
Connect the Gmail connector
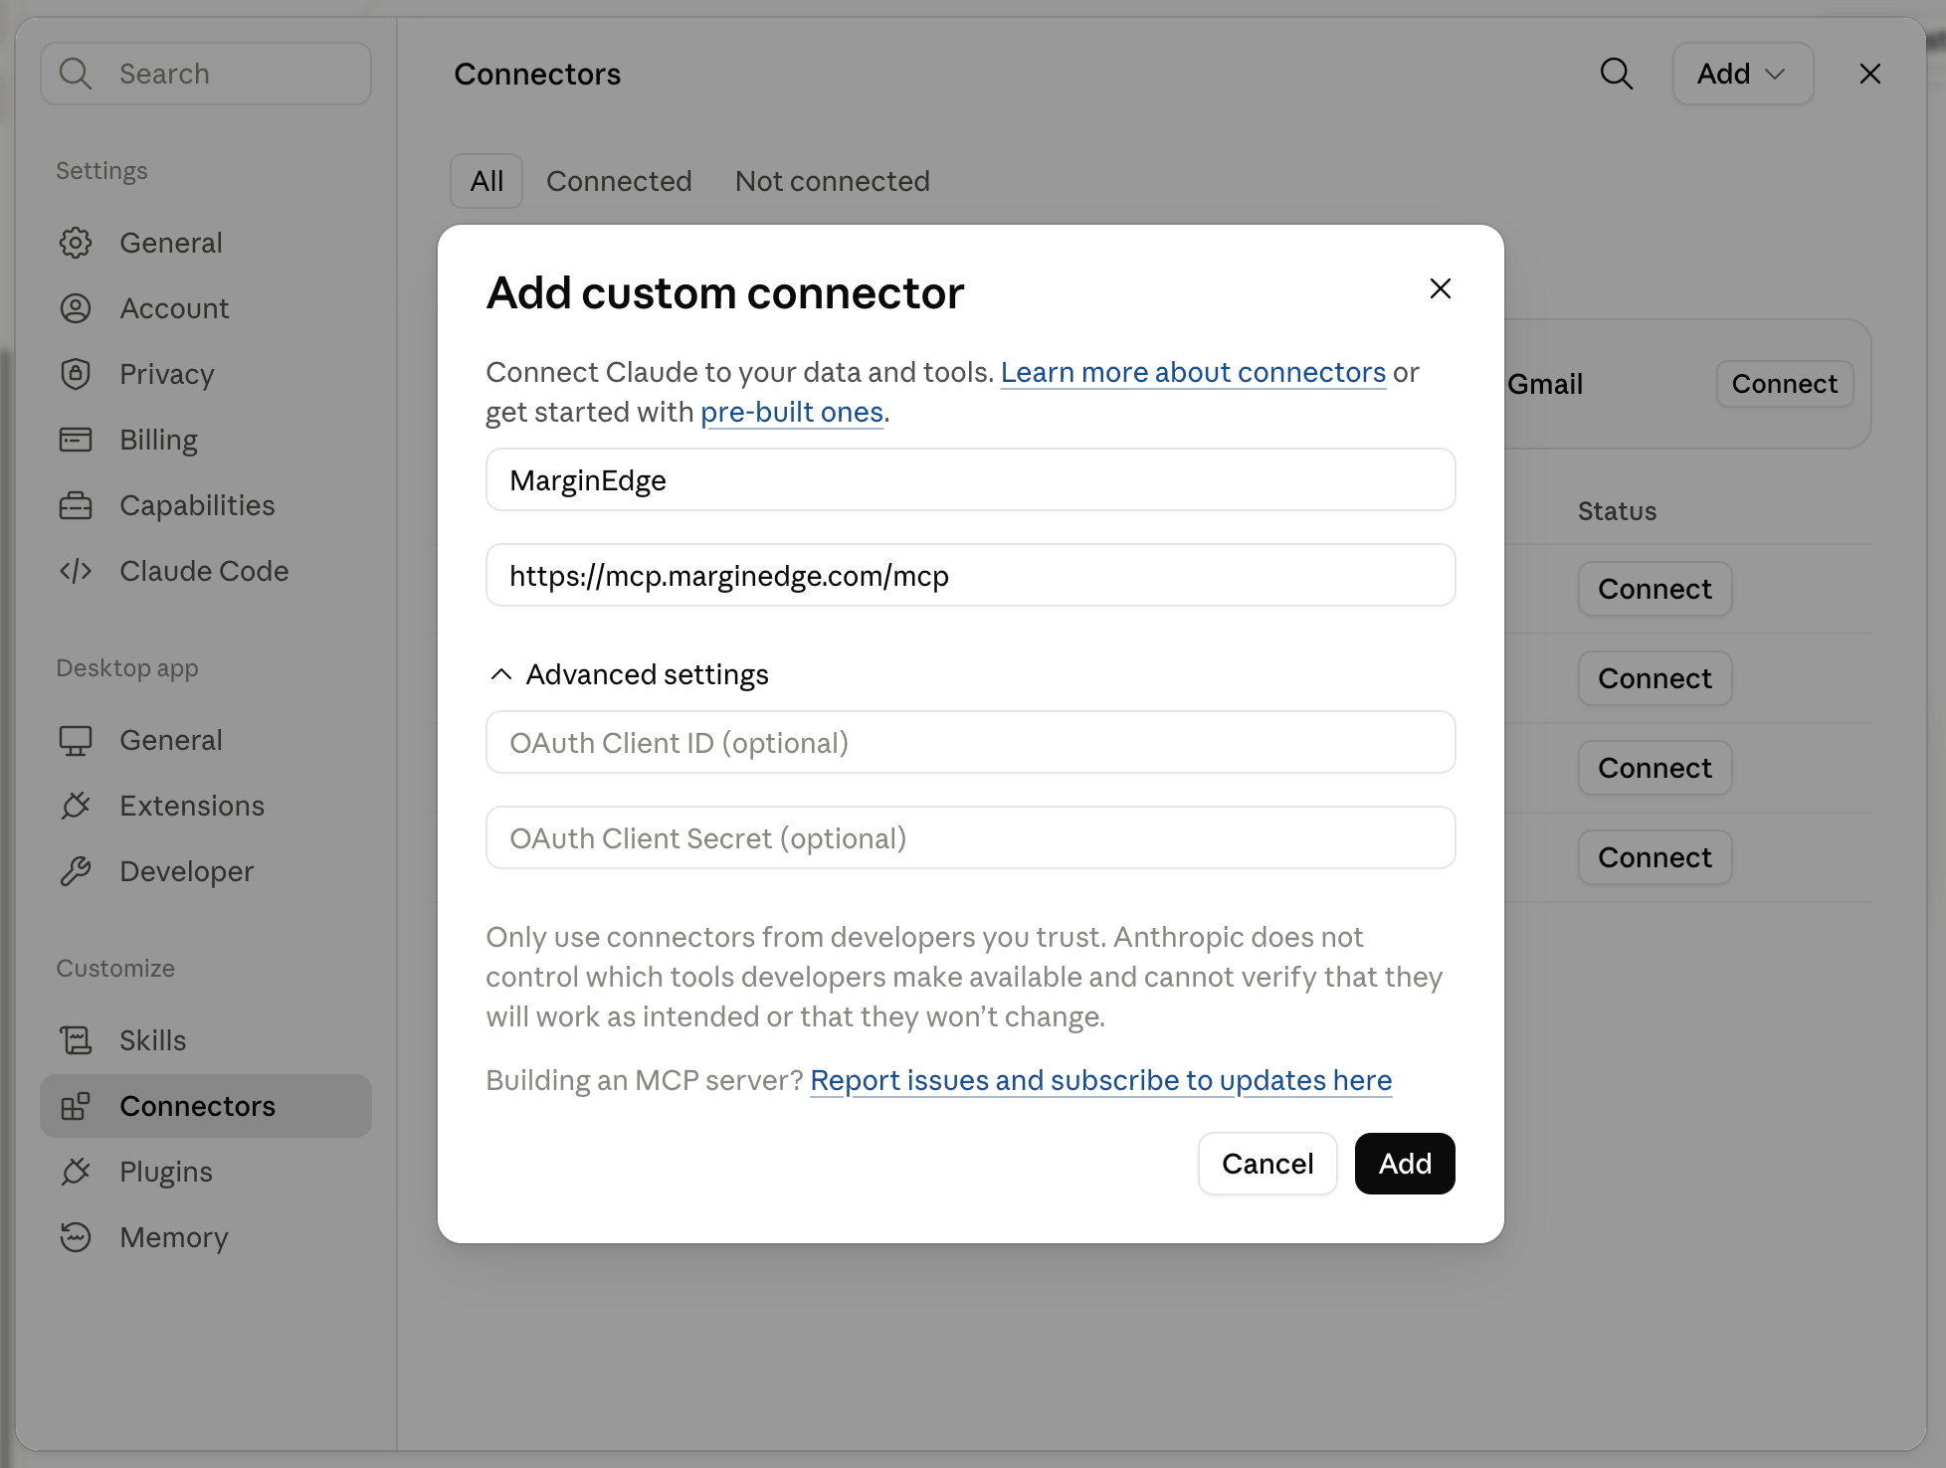pyautogui.click(x=1785, y=384)
